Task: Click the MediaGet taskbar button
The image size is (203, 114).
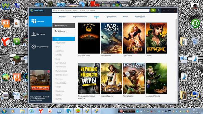Action: coord(32,111)
